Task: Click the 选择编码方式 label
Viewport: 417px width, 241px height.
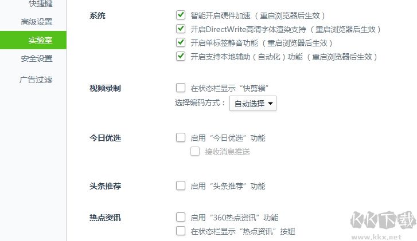Action: [x=200, y=104]
